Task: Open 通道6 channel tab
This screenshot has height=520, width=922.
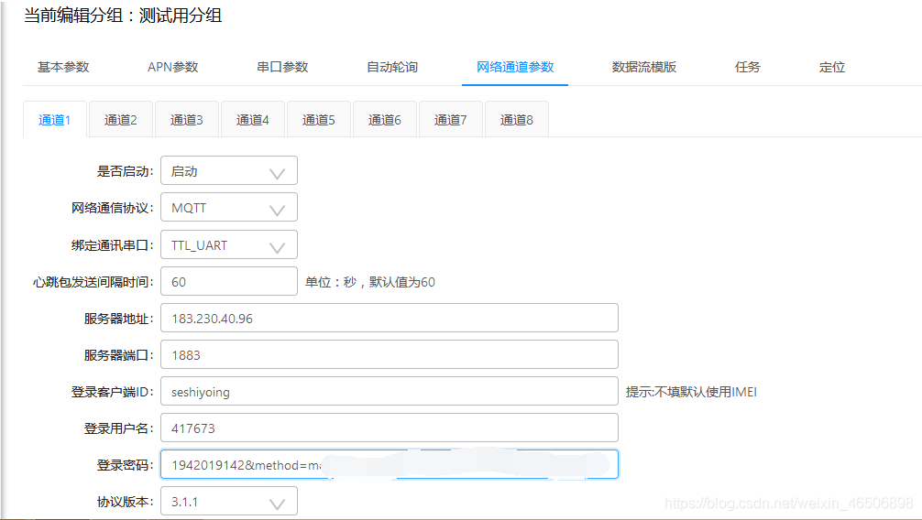Action: point(384,119)
